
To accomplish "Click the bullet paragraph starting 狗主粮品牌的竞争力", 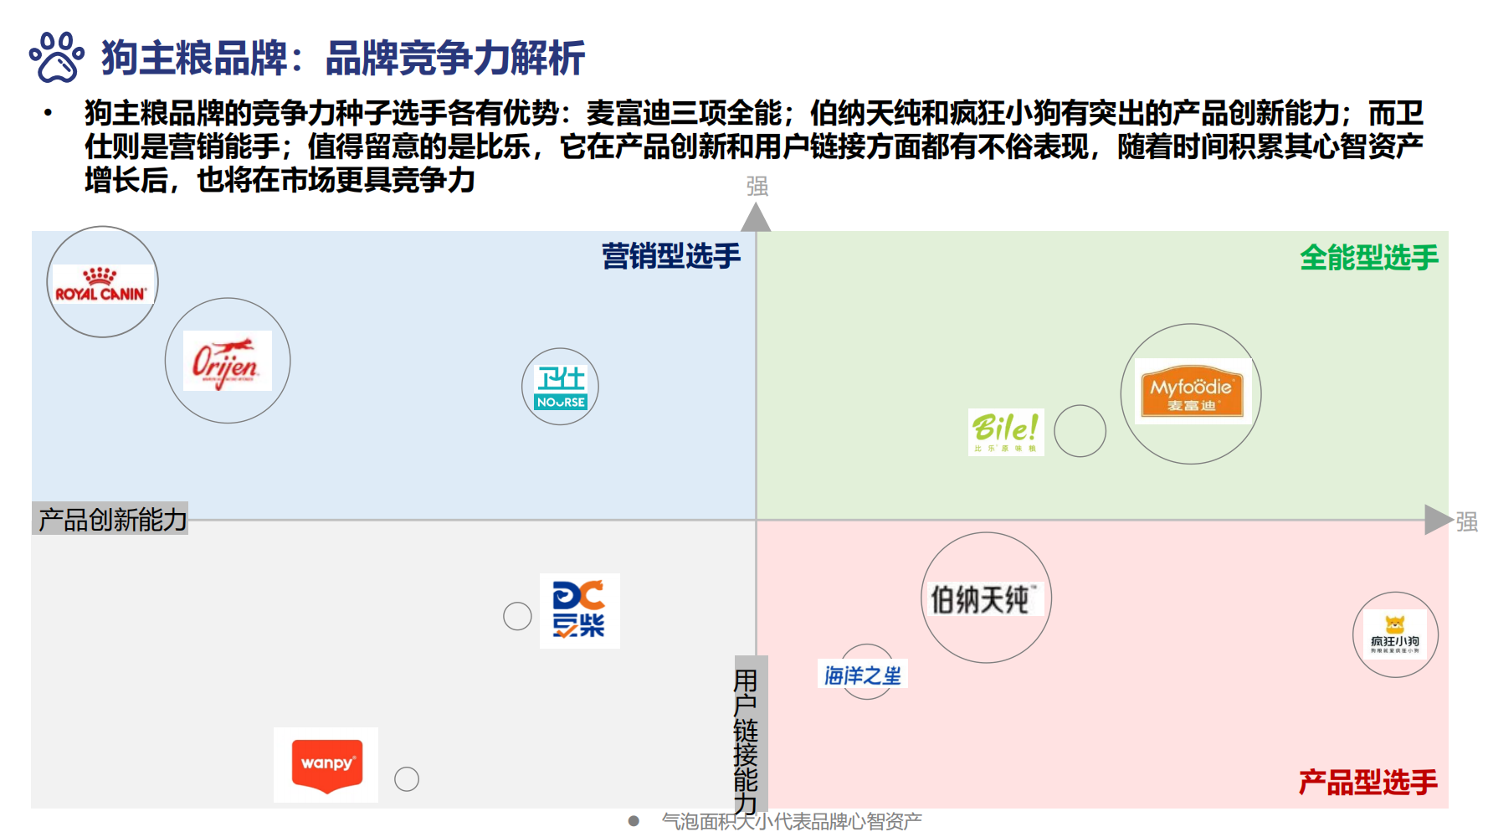I will click(753, 146).
